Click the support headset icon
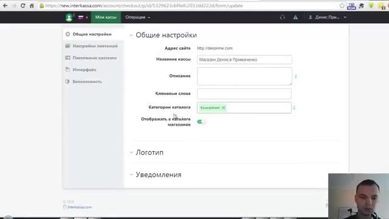389x219 pixels. point(282,18)
